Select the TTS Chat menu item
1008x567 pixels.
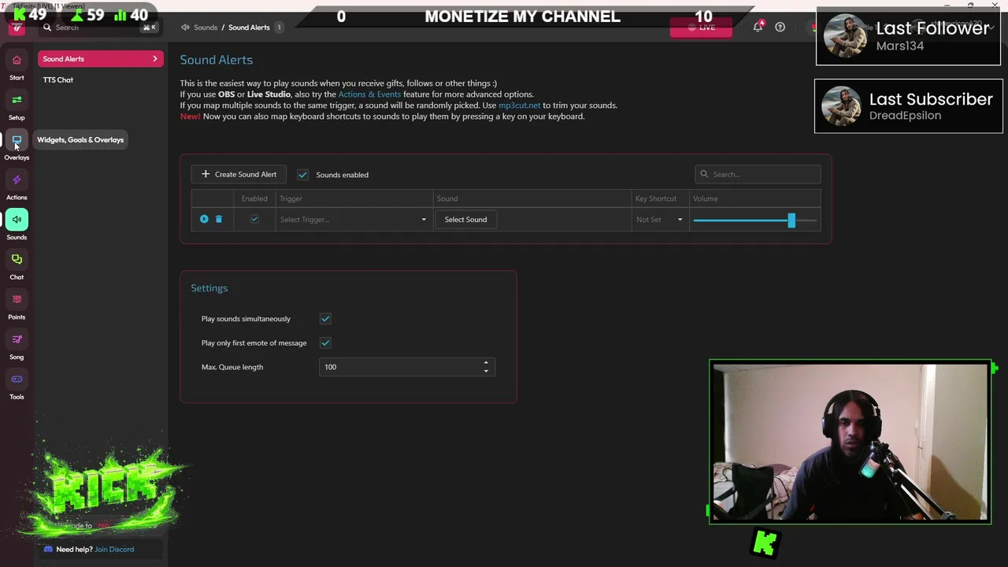pos(58,80)
